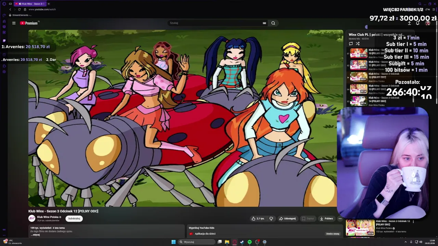438x246 pixels.
Task: Click the YouTube search magnifier button
Action: coord(273,23)
